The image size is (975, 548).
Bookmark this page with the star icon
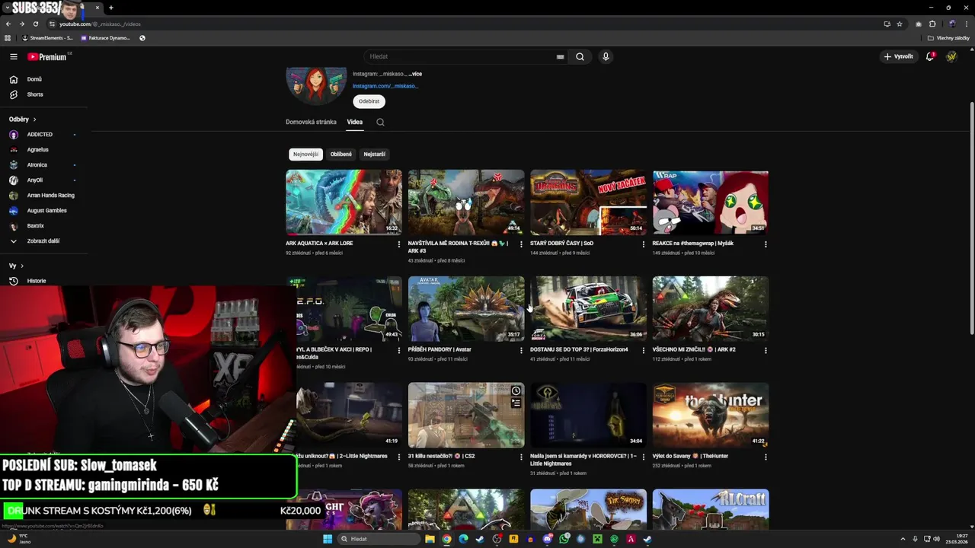[x=900, y=24]
